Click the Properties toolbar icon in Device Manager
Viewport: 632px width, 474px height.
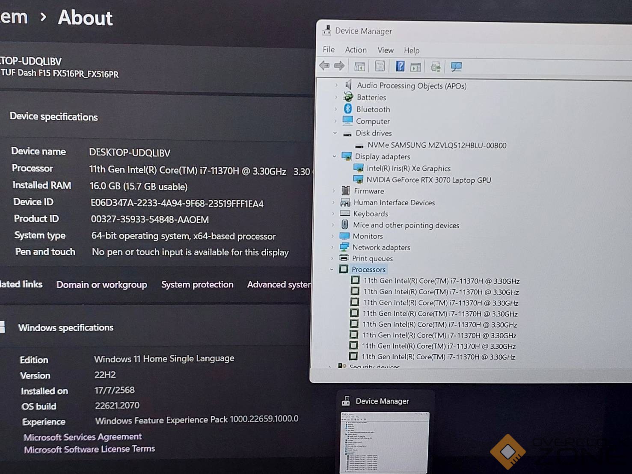tap(380, 66)
